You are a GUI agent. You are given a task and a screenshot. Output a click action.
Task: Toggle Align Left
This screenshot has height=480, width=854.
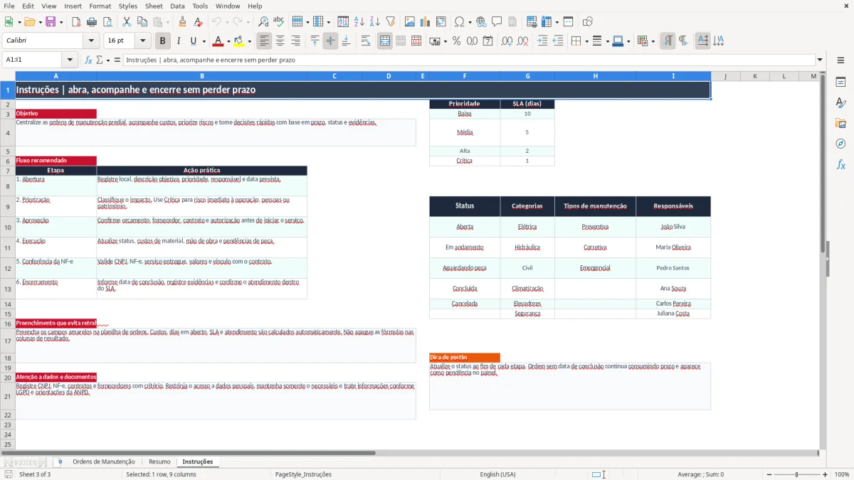(264, 41)
